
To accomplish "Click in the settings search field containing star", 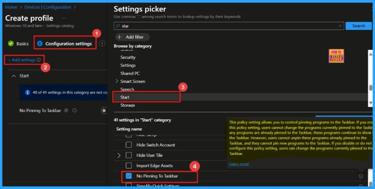I will point(229,26).
